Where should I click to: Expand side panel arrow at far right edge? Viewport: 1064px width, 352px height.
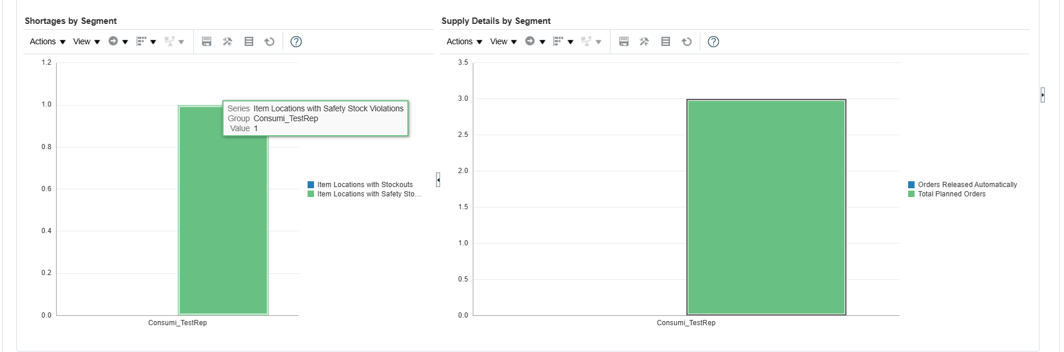pyautogui.click(x=1042, y=95)
